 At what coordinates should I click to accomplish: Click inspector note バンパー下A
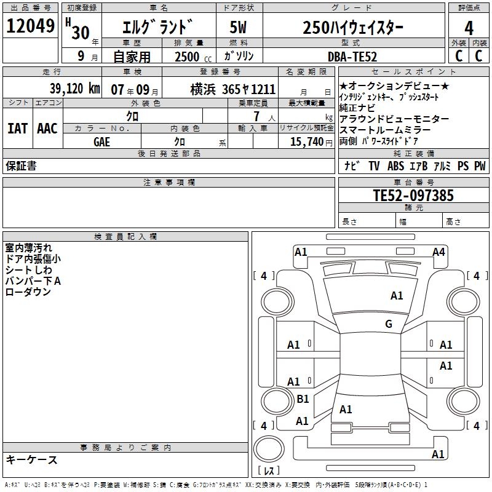pyautogui.click(x=33, y=280)
